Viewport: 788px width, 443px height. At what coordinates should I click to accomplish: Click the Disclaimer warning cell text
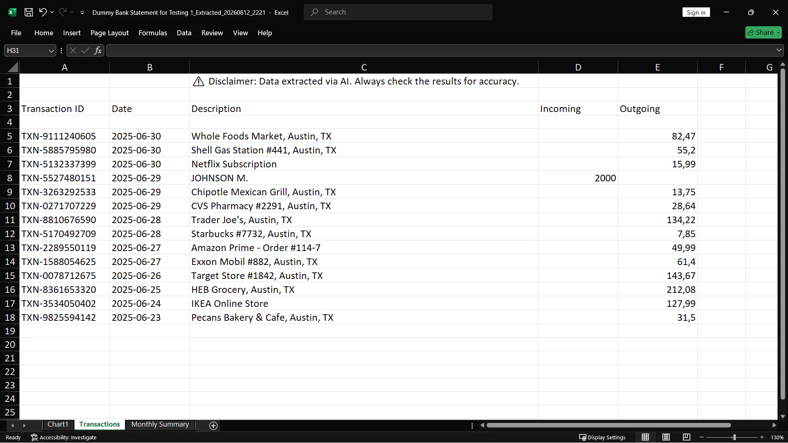pos(364,81)
